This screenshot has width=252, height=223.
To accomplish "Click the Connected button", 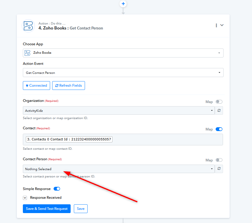I will pos(37,86).
